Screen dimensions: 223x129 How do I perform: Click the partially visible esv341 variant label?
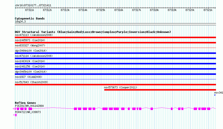pos(218,93)
